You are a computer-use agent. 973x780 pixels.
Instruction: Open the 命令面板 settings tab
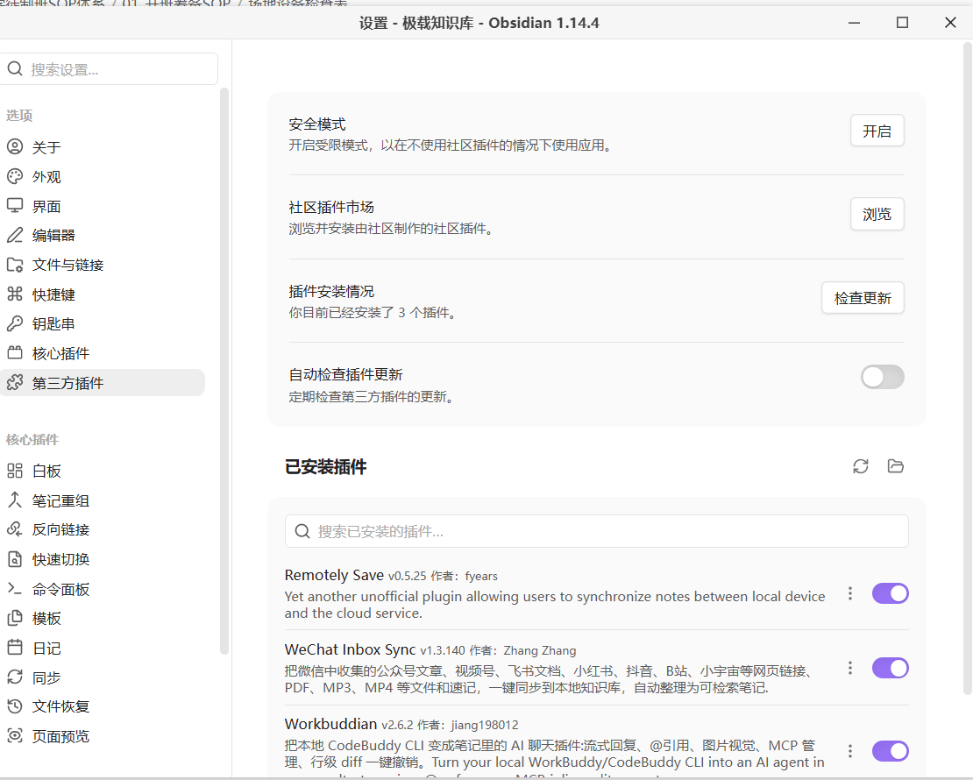tap(103, 589)
